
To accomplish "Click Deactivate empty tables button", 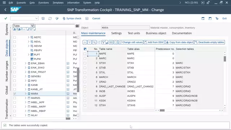I will [x=209, y=42].
